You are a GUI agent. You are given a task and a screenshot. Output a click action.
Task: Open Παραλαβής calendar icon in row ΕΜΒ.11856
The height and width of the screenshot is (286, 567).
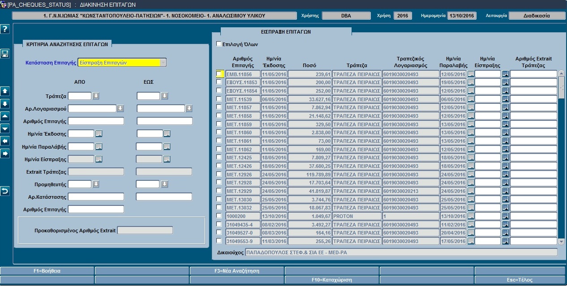pos(471,74)
